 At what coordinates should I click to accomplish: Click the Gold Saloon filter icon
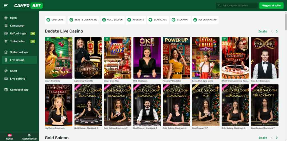pyautogui.click(x=104, y=20)
